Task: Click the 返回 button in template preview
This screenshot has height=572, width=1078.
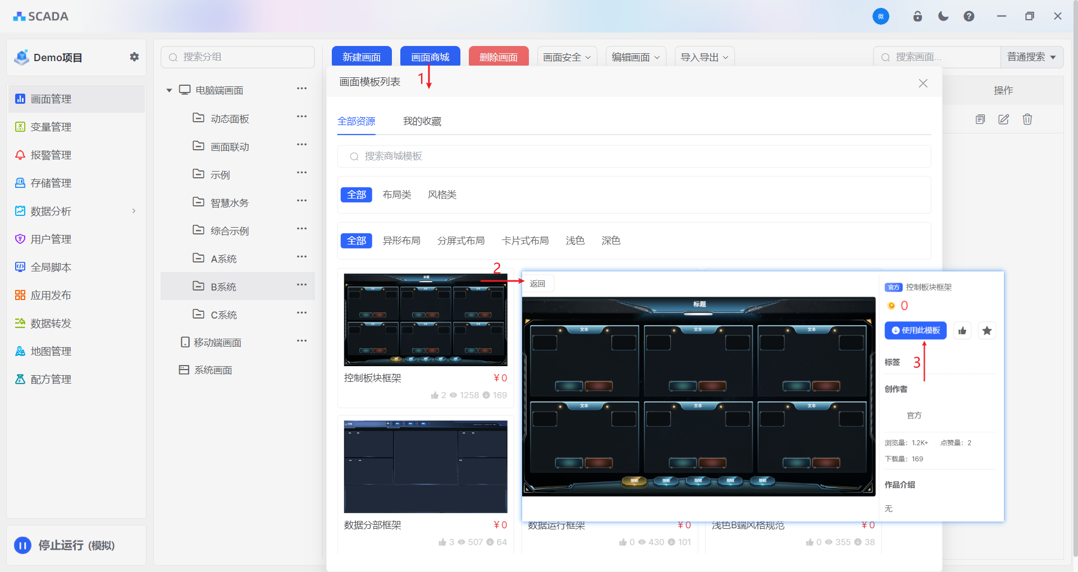Action: (x=537, y=284)
